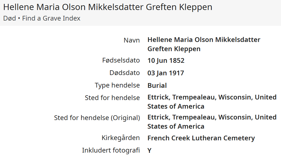Select the Burial event type value
The width and height of the screenshot is (281, 157).
157,86
